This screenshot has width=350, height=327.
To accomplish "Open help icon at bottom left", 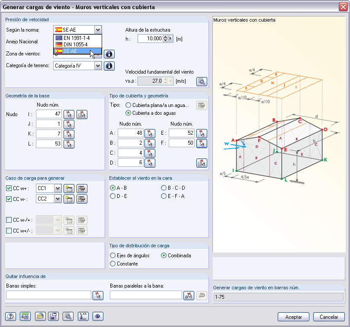I will 10,317.
